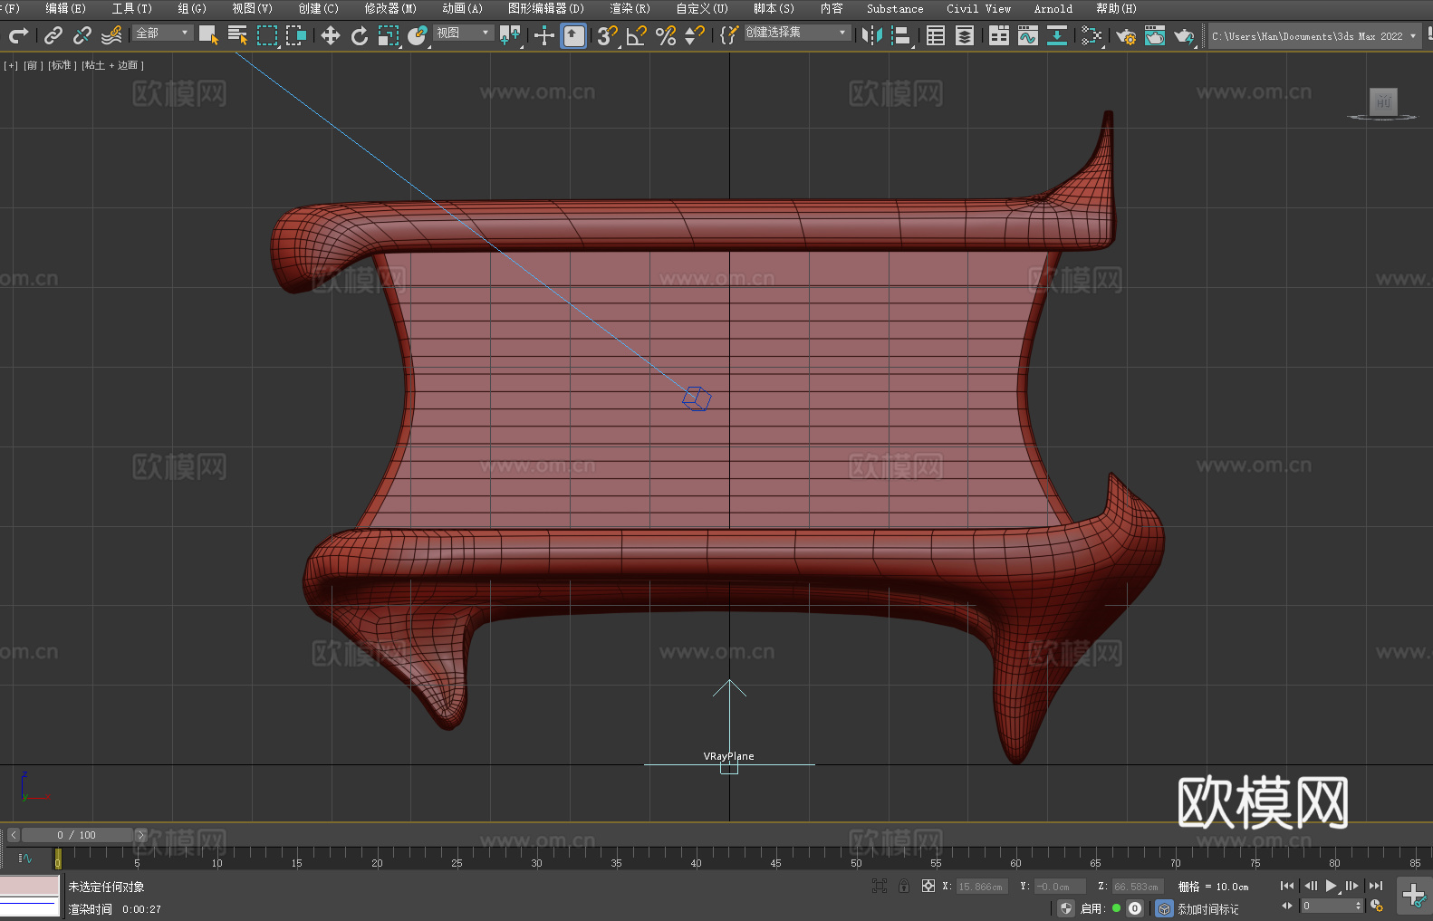This screenshot has height=921, width=1433.
Task: Activate the Select and Link chain icon
Action: point(53,35)
